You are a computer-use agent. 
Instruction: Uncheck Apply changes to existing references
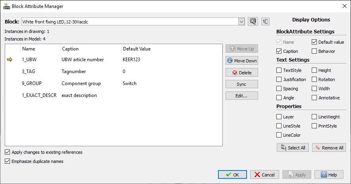(x=8, y=152)
